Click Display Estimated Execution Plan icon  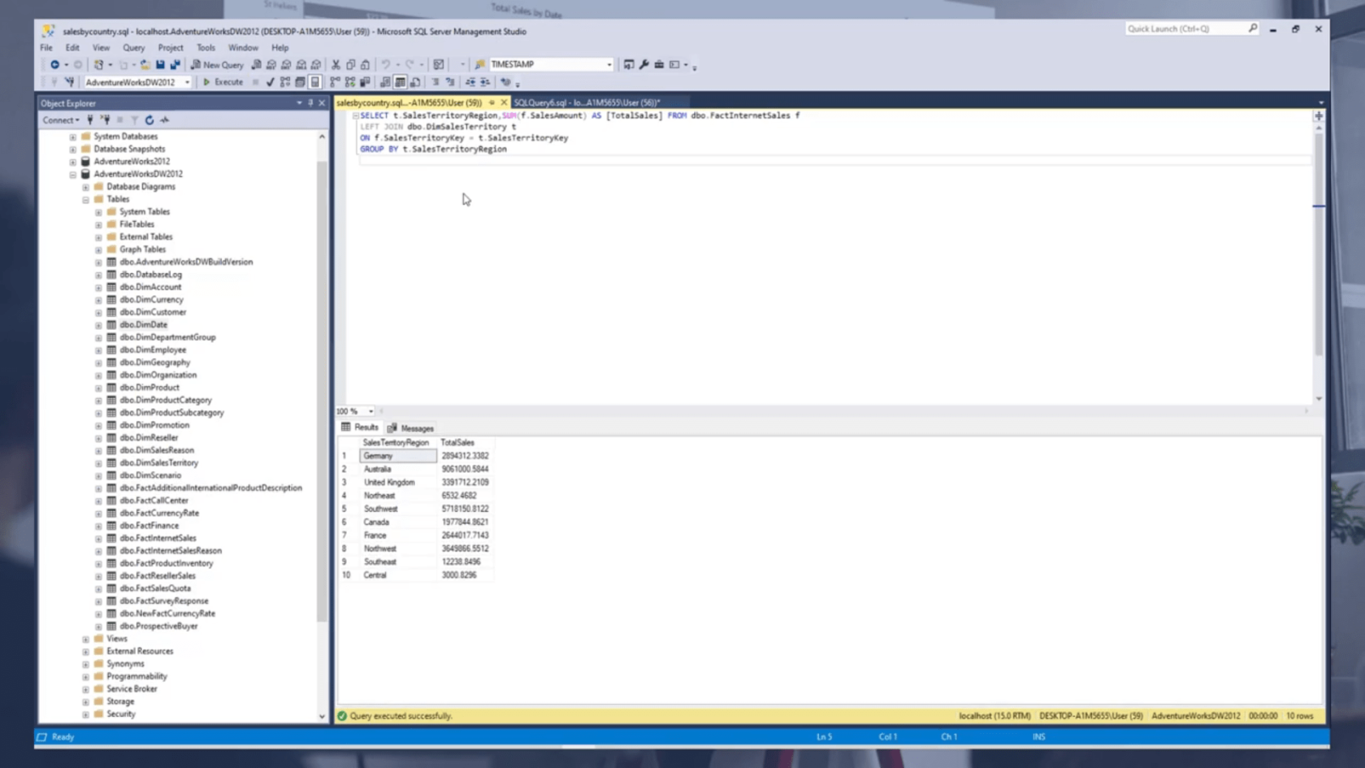(x=285, y=82)
